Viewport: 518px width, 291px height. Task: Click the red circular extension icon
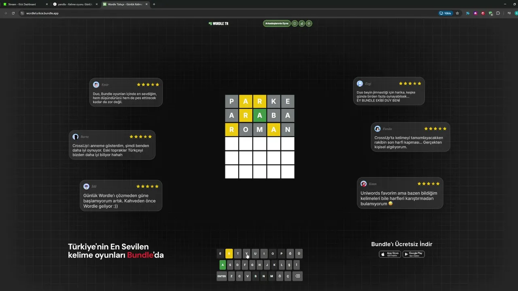click(x=483, y=13)
